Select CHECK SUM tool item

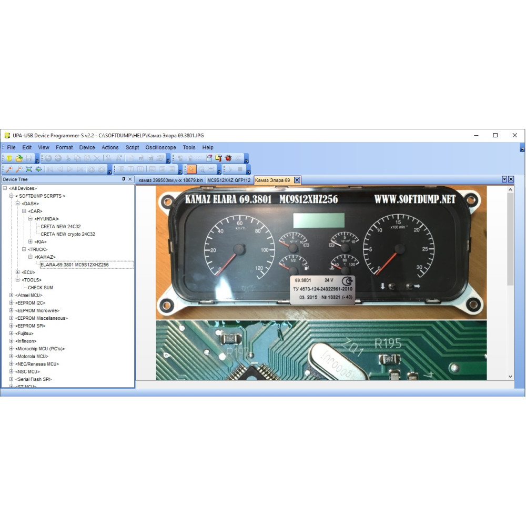[41, 288]
